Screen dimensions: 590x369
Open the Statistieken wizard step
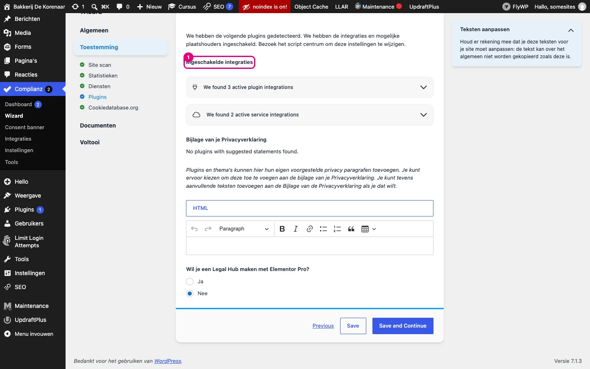(103, 75)
